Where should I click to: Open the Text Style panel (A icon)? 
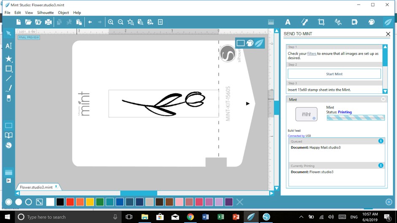tap(288, 22)
